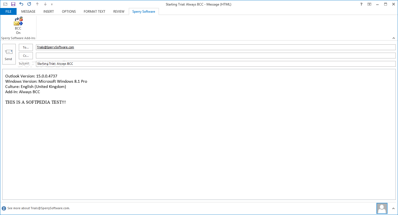This screenshot has width=398, height=215.
Task: Open the OPTIONS ribbon tab
Action: point(69,12)
